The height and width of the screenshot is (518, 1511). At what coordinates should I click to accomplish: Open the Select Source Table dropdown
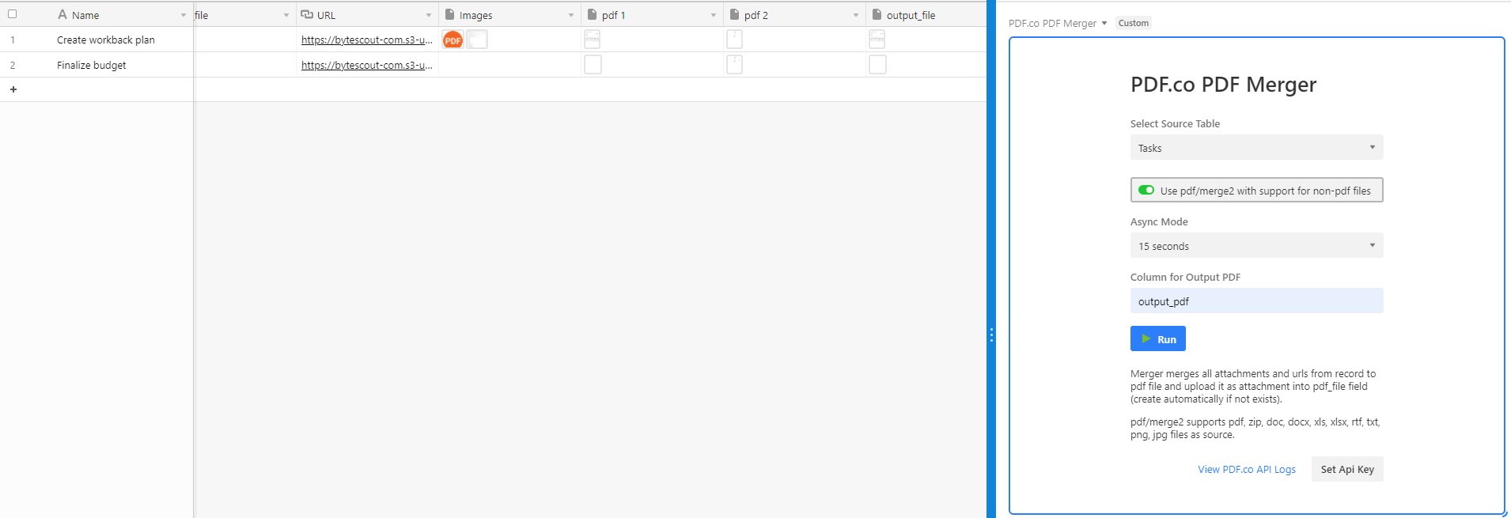[x=1256, y=148]
